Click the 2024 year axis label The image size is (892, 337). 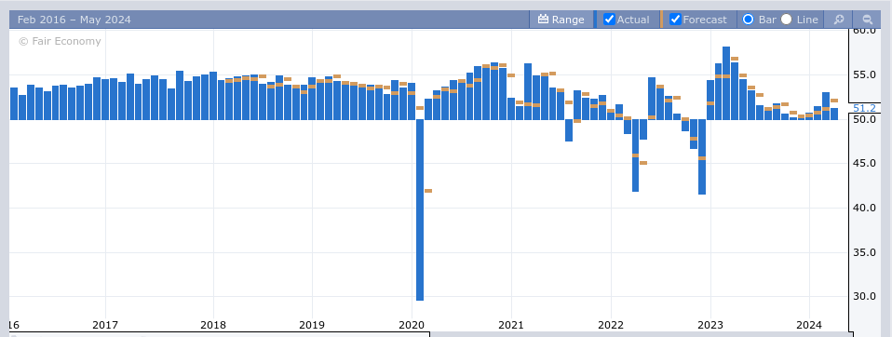[x=809, y=325]
